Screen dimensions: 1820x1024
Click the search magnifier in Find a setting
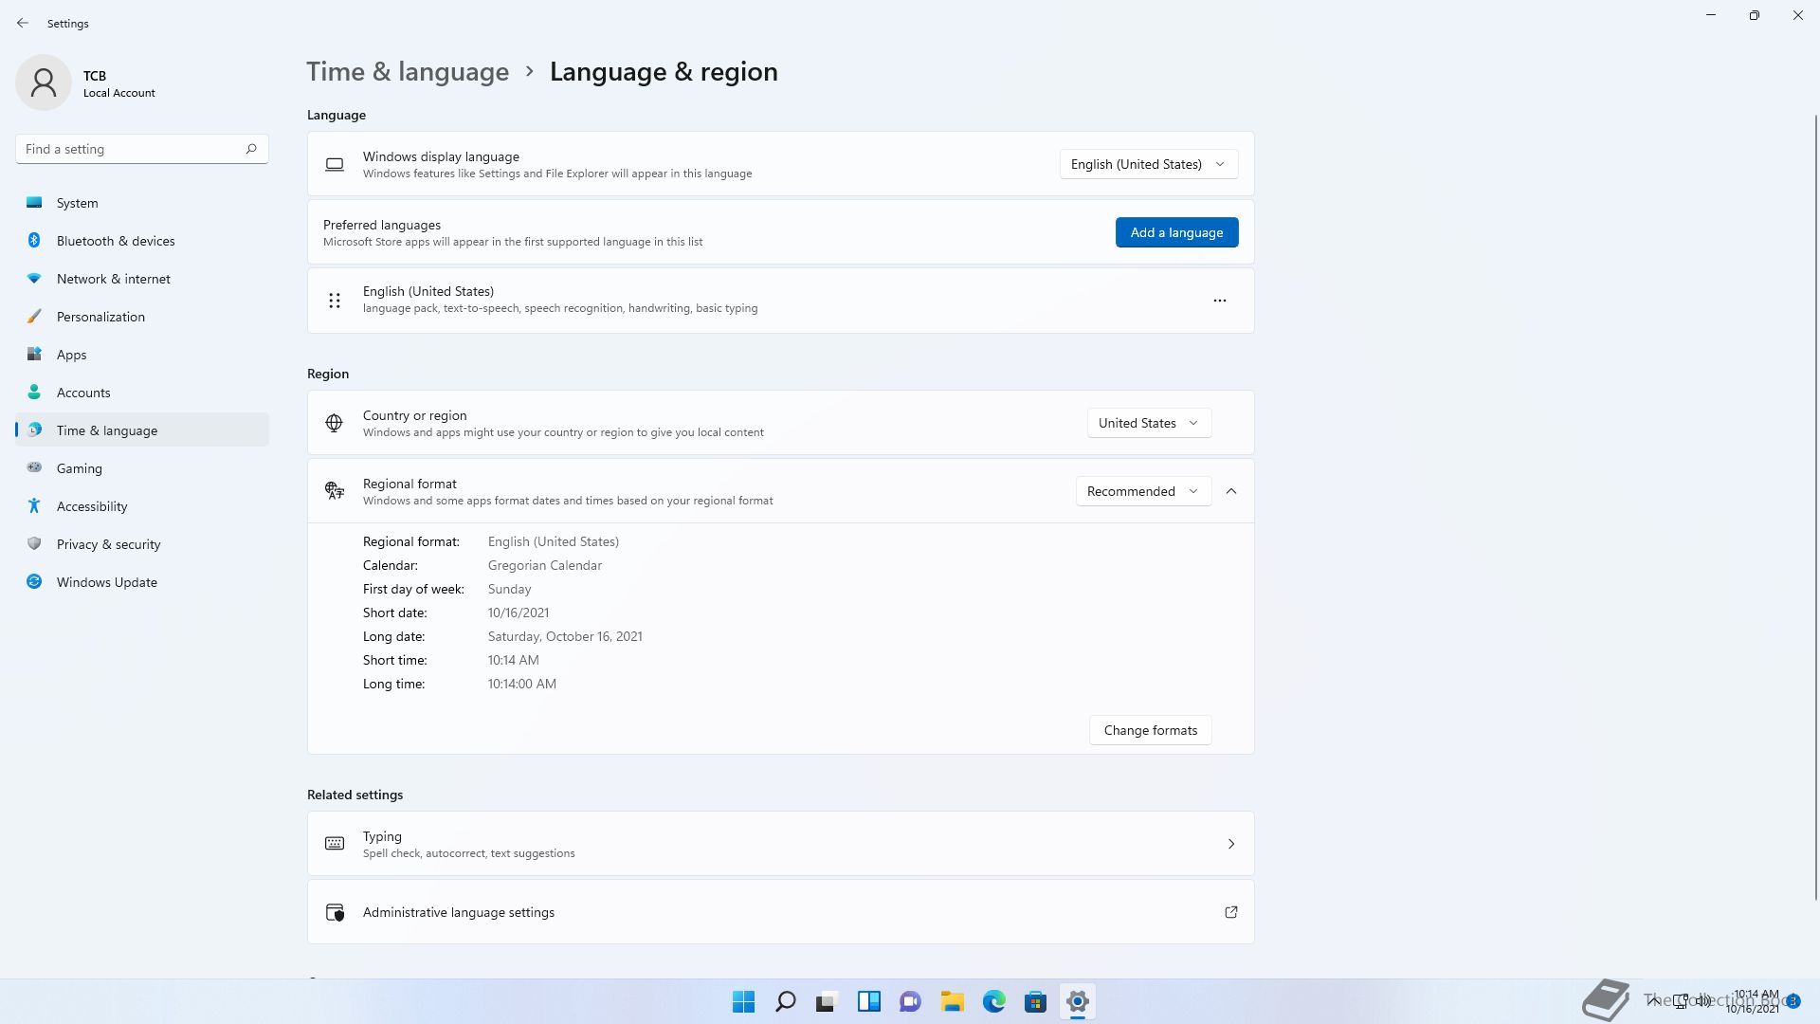[x=251, y=149]
